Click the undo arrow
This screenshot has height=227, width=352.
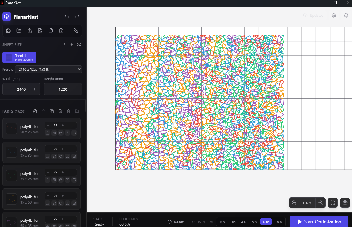tap(67, 17)
